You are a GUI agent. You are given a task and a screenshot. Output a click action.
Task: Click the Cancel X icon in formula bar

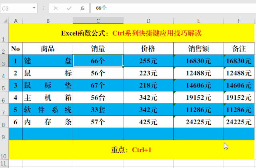pyautogui.click(x=56, y=8)
